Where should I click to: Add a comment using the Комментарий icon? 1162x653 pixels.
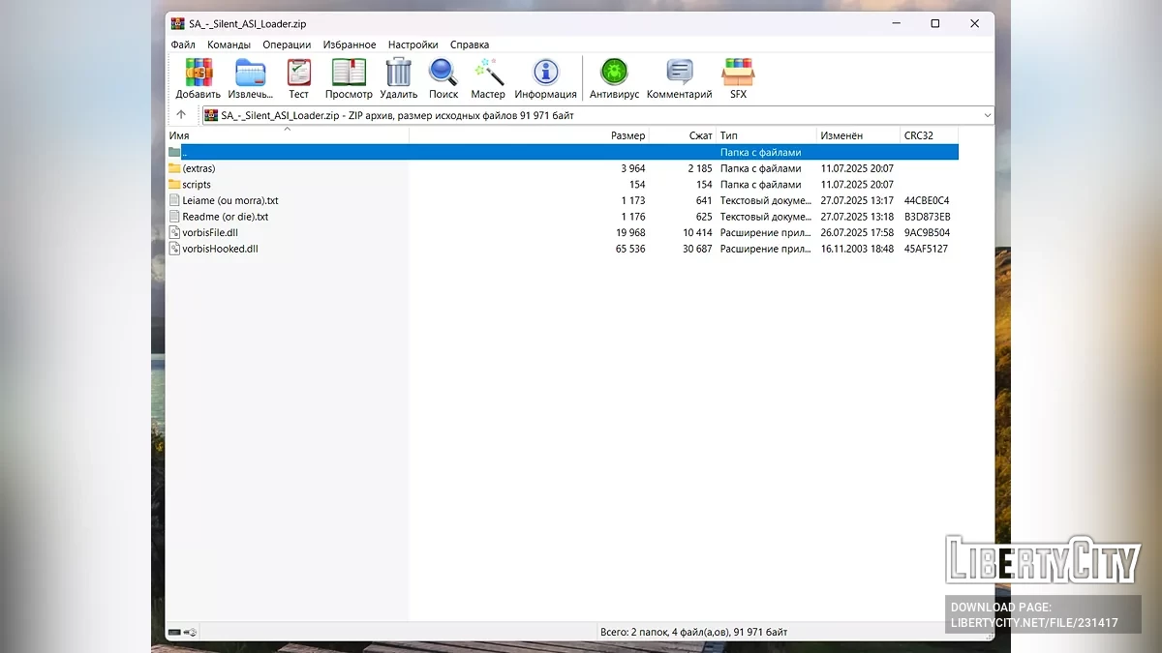tap(679, 77)
